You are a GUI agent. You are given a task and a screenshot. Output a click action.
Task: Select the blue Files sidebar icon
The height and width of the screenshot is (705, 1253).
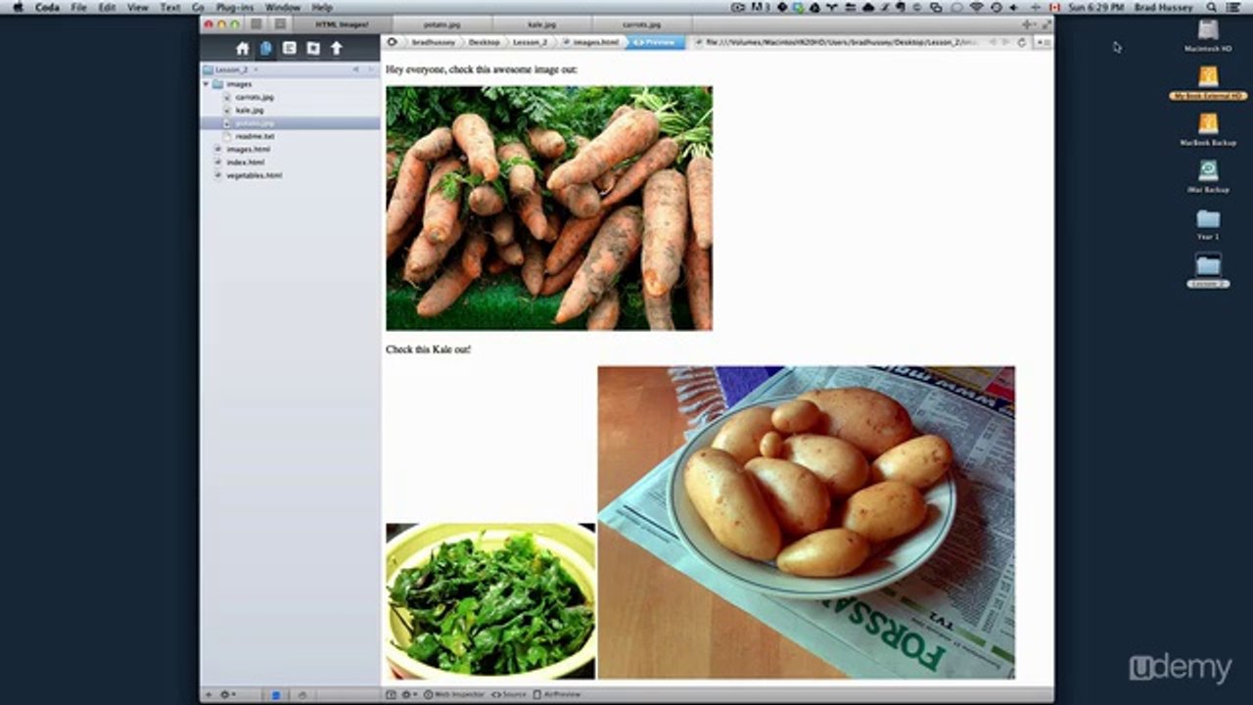(x=266, y=48)
